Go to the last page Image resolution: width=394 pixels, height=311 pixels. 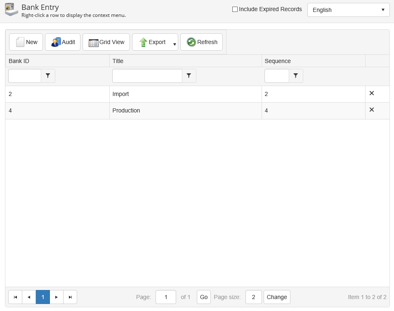[x=70, y=297]
